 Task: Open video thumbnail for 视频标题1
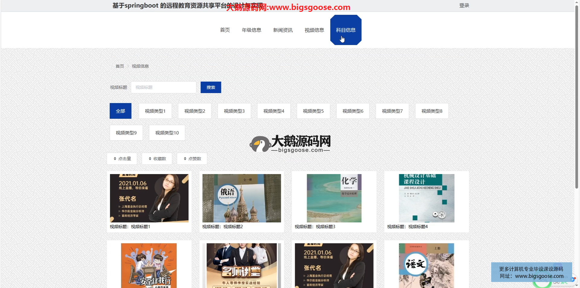149,198
